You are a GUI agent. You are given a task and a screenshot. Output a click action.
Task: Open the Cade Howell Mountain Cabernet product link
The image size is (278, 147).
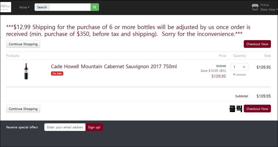114,66
